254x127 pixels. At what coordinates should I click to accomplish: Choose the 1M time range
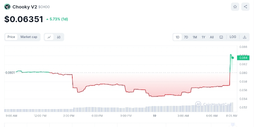[x=195, y=37]
